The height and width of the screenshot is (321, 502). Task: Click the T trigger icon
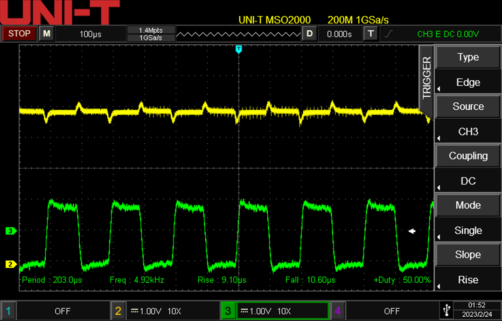click(x=370, y=34)
